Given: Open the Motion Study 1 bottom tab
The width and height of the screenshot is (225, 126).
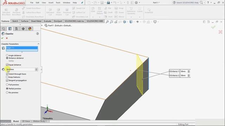Looking at the screenshot, I should pos(40,121).
